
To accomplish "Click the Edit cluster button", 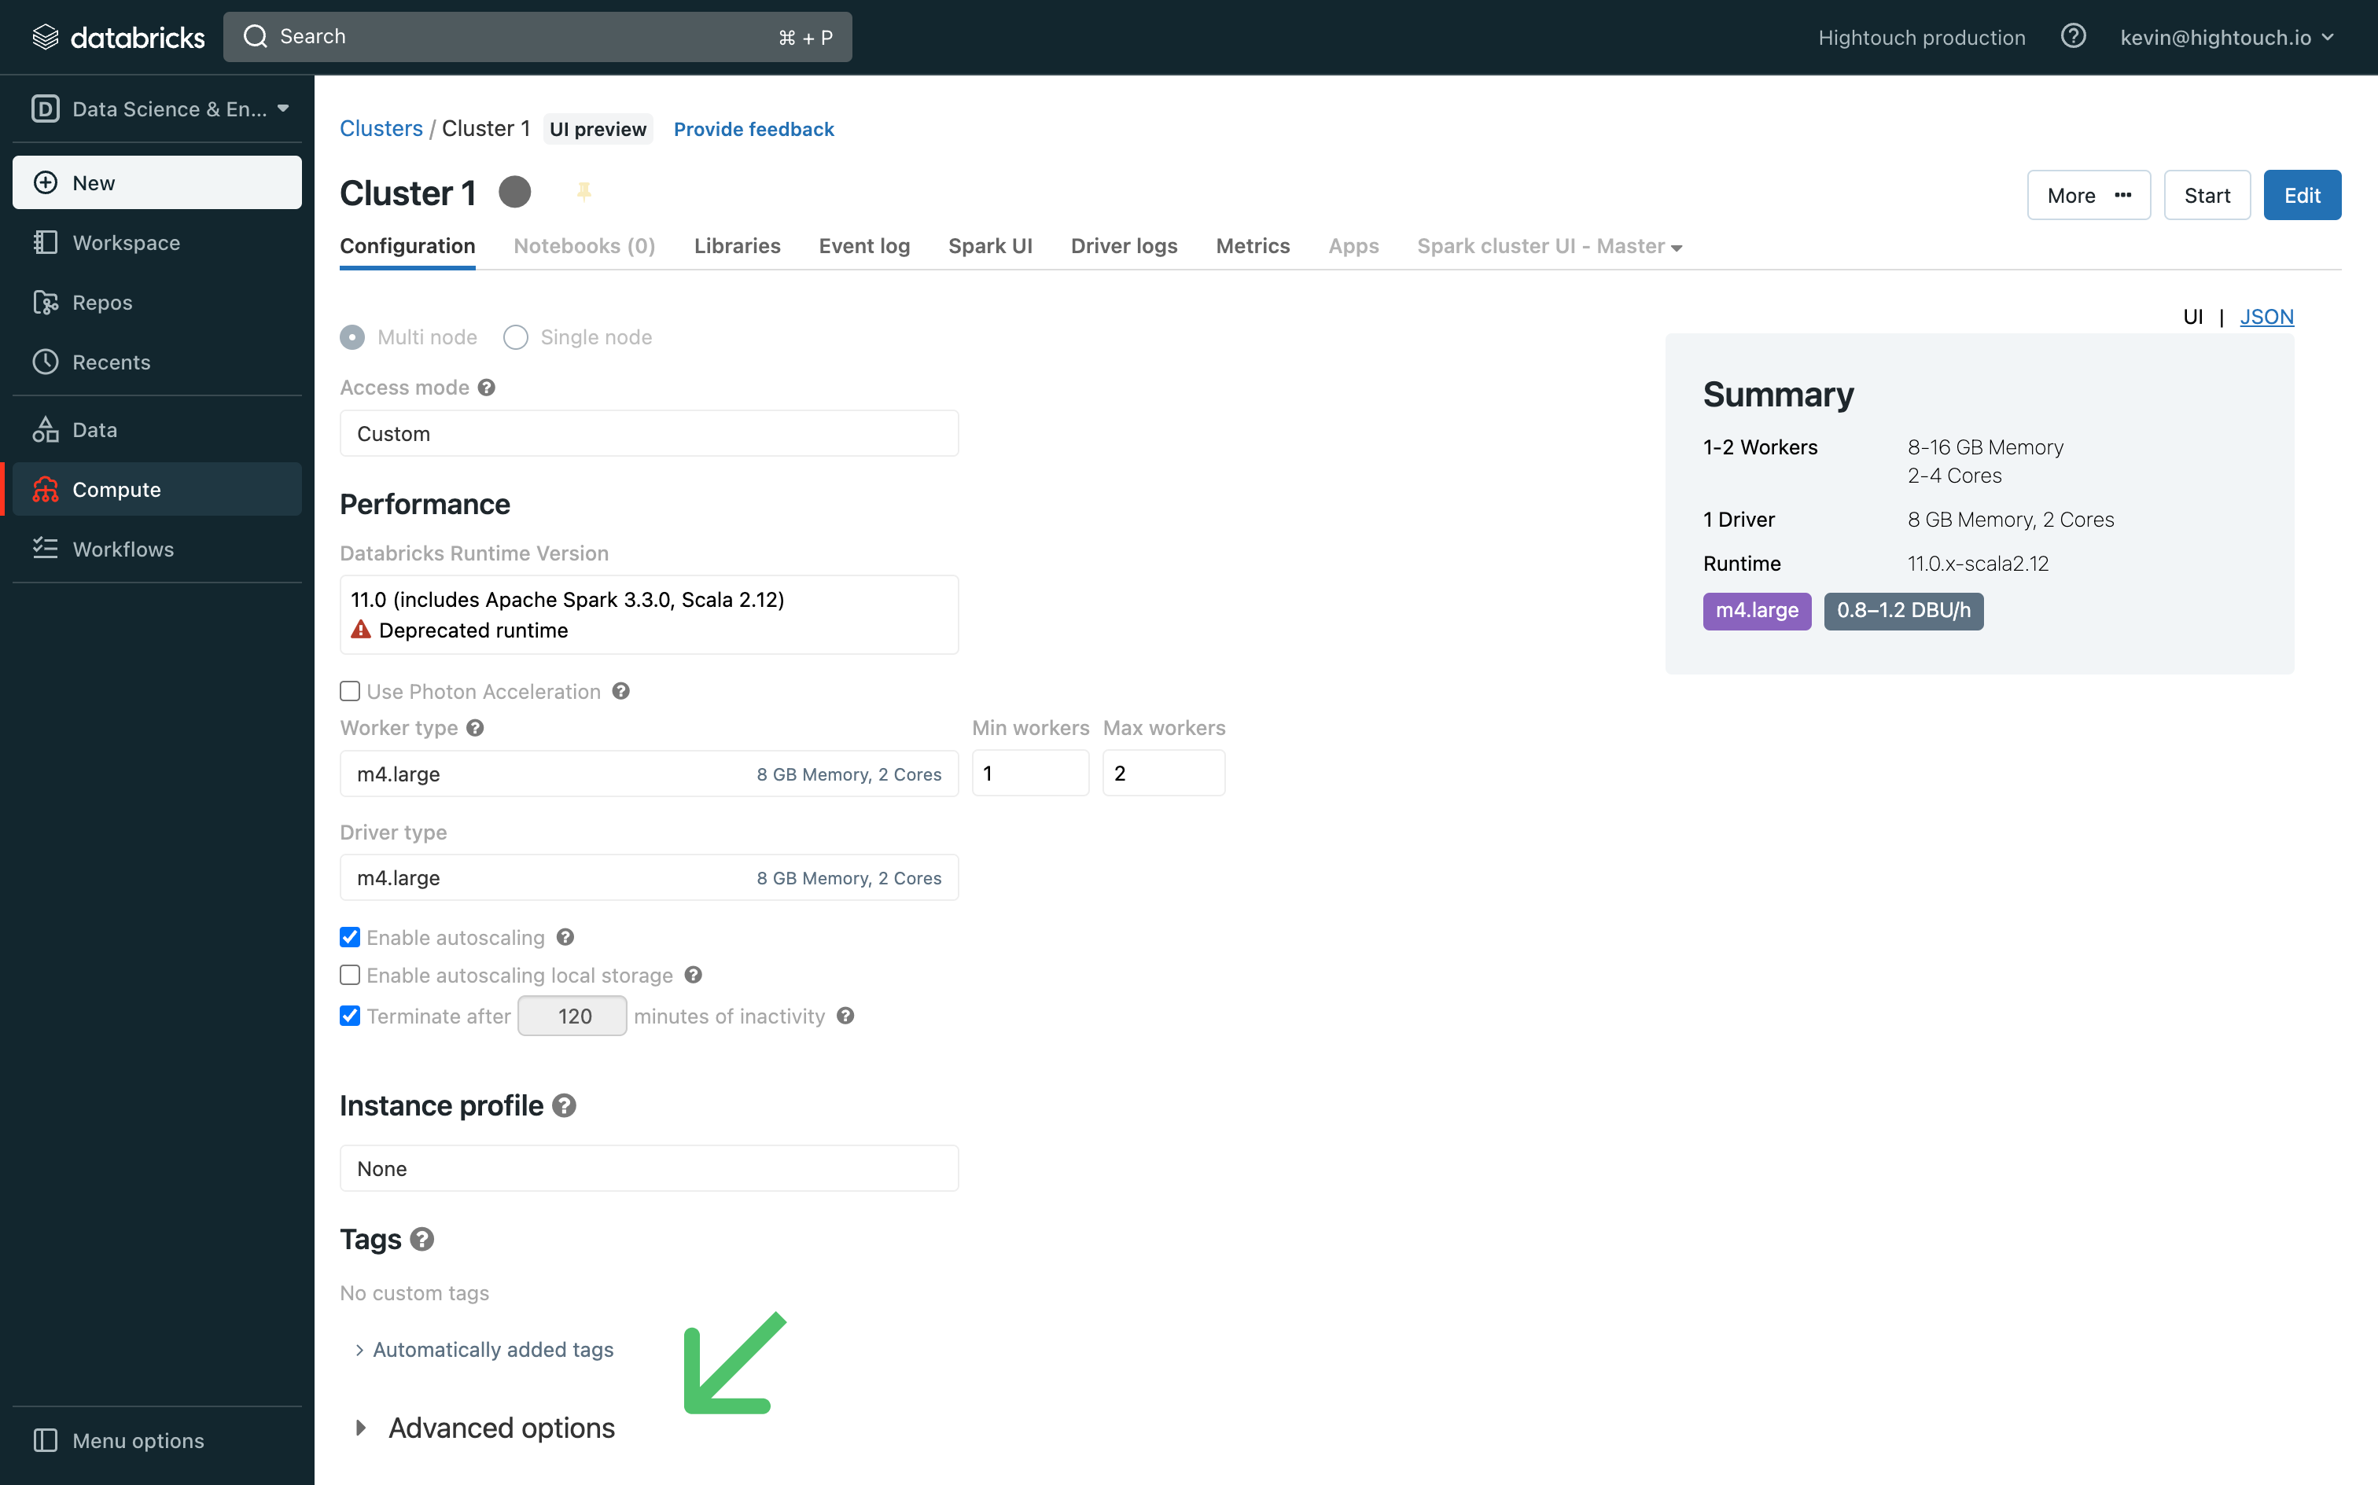I will pos(2303,195).
